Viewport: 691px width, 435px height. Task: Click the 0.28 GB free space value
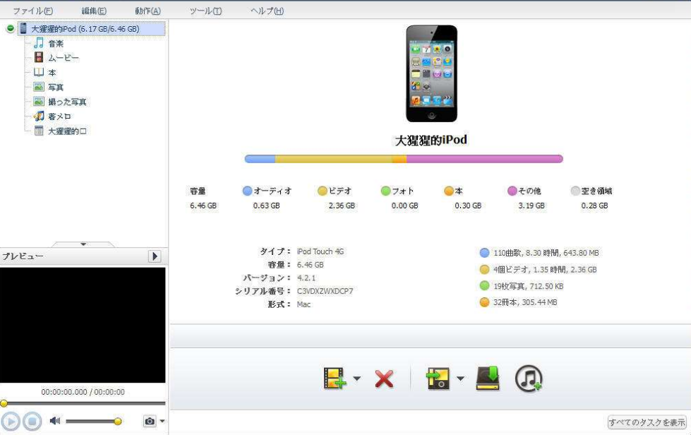(594, 205)
